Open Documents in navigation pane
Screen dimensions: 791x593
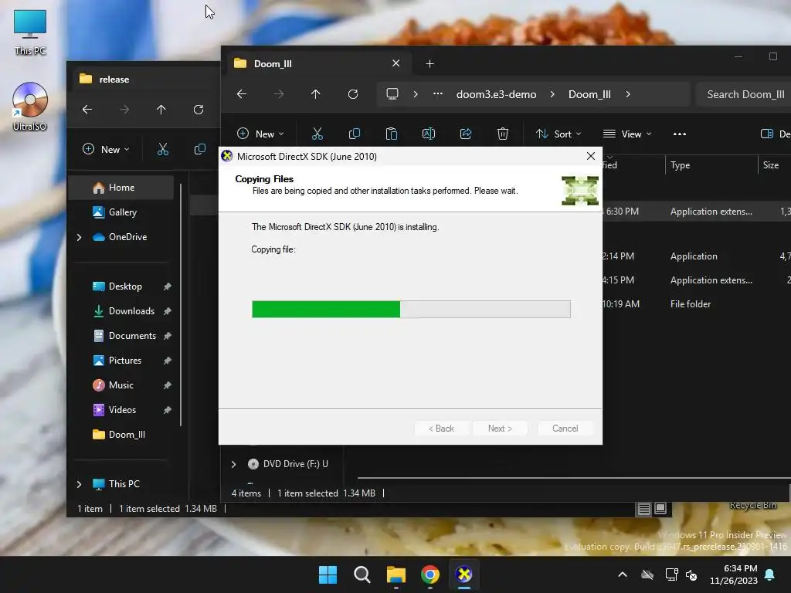pyautogui.click(x=122, y=336)
